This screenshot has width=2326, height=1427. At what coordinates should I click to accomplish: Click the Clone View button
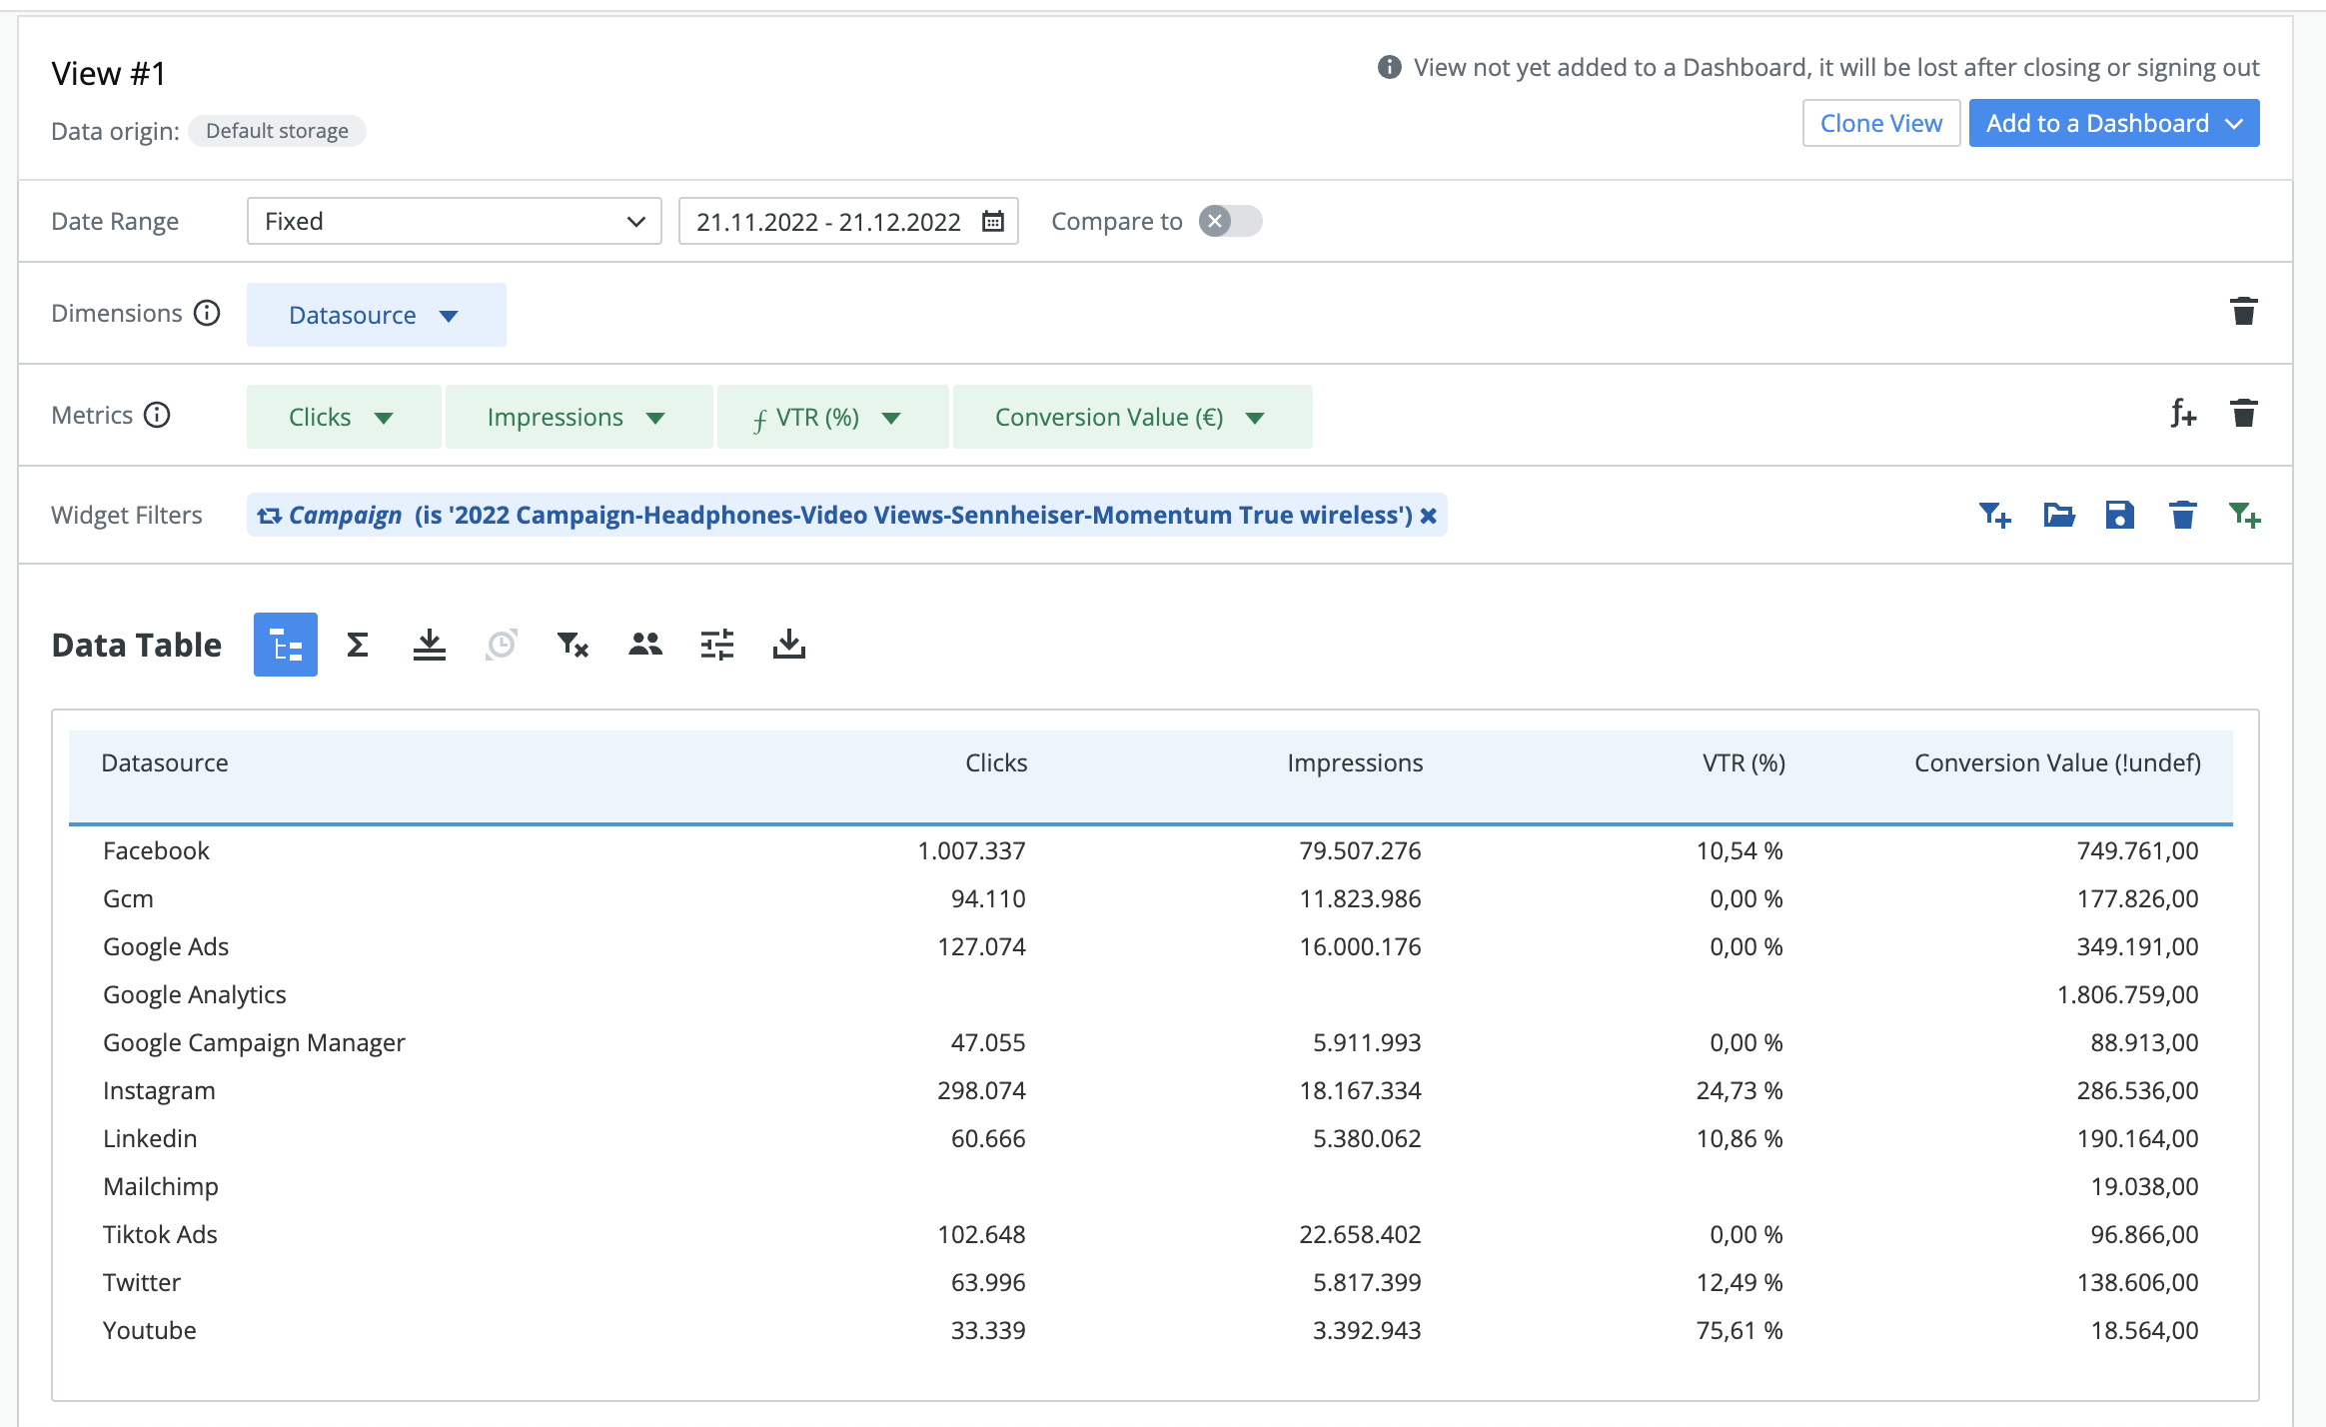(x=1880, y=123)
